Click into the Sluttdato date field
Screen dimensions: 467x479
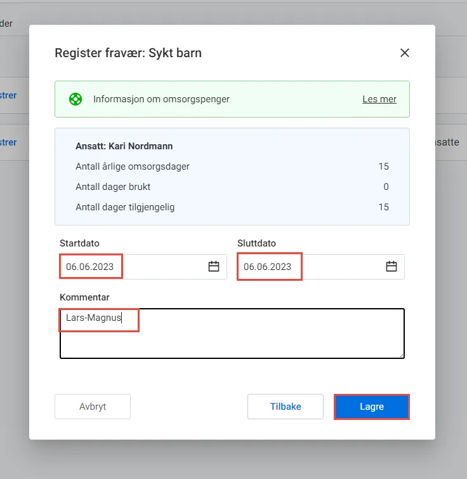pyautogui.click(x=321, y=266)
